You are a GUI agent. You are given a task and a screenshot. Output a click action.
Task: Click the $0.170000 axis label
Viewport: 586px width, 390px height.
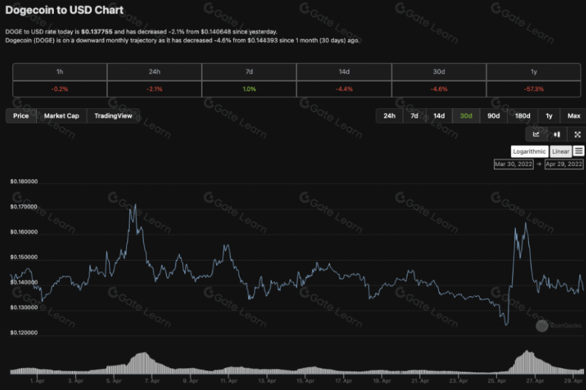pyautogui.click(x=24, y=207)
